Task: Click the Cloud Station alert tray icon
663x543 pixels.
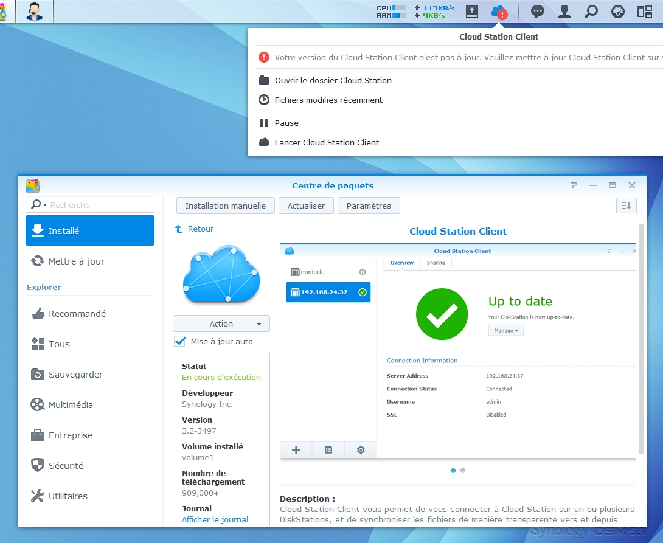Action: pyautogui.click(x=499, y=12)
